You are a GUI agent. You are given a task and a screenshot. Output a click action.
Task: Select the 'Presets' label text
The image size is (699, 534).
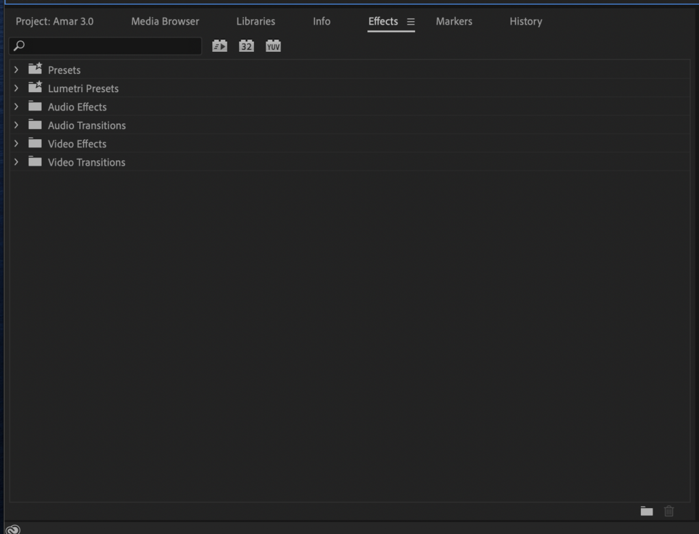coord(64,70)
